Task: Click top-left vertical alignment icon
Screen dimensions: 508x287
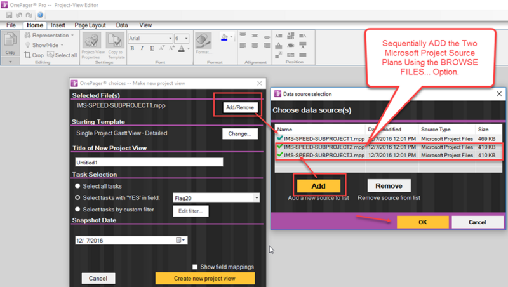Action: [x=243, y=35]
